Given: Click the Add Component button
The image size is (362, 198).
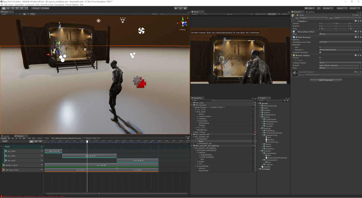Looking at the screenshot, I should click(325, 80).
